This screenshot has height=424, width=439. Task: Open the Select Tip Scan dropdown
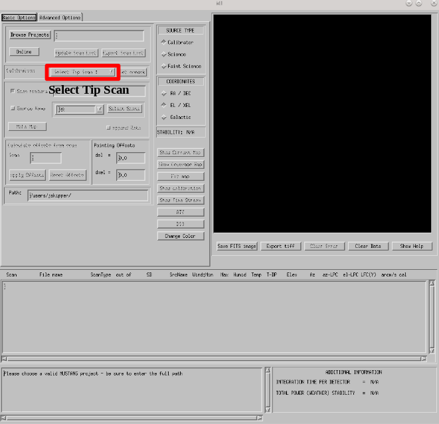(82, 72)
